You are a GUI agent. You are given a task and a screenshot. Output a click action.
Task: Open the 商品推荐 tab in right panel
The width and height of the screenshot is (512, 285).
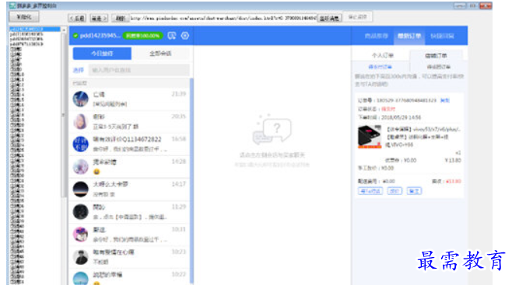(376, 36)
